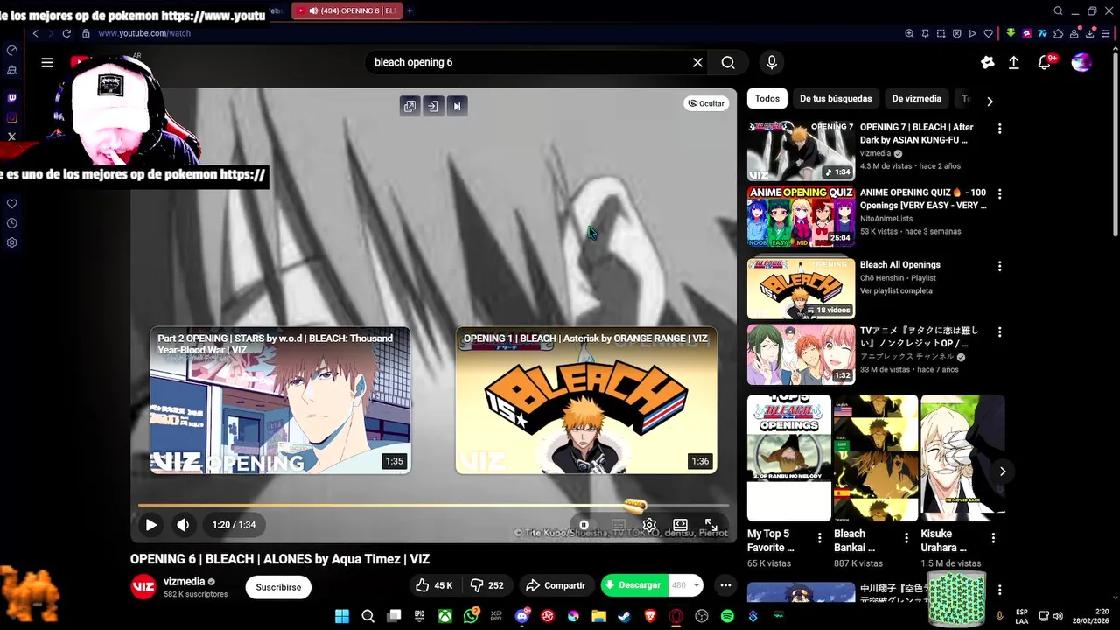The height and width of the screenshot is (630, 1120).
Task: Reload the page in browser toolbar
Action: pyautogui.click(x=66, y=33)
